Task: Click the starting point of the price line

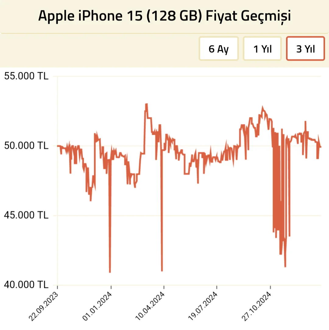Action: pyautogui.click(x=58, y=146)
